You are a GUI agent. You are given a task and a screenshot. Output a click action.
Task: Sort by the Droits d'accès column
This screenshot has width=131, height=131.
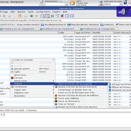[x=121, y=33]
